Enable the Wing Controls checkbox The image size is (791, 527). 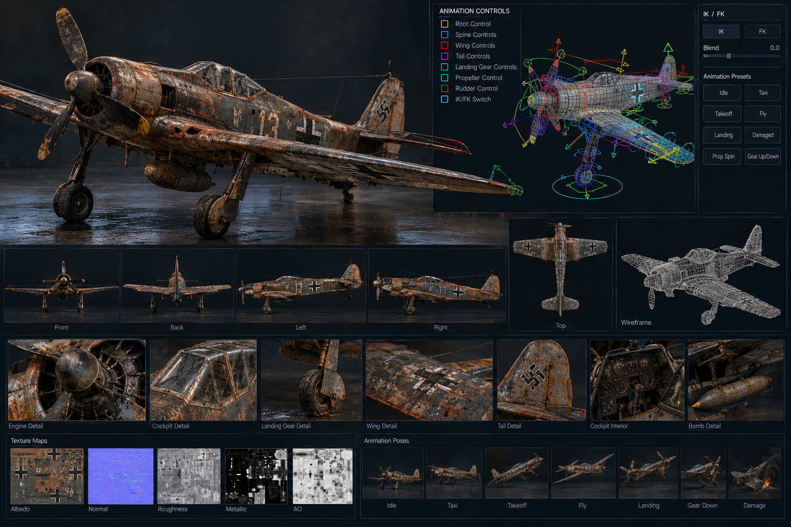(444, 45)
